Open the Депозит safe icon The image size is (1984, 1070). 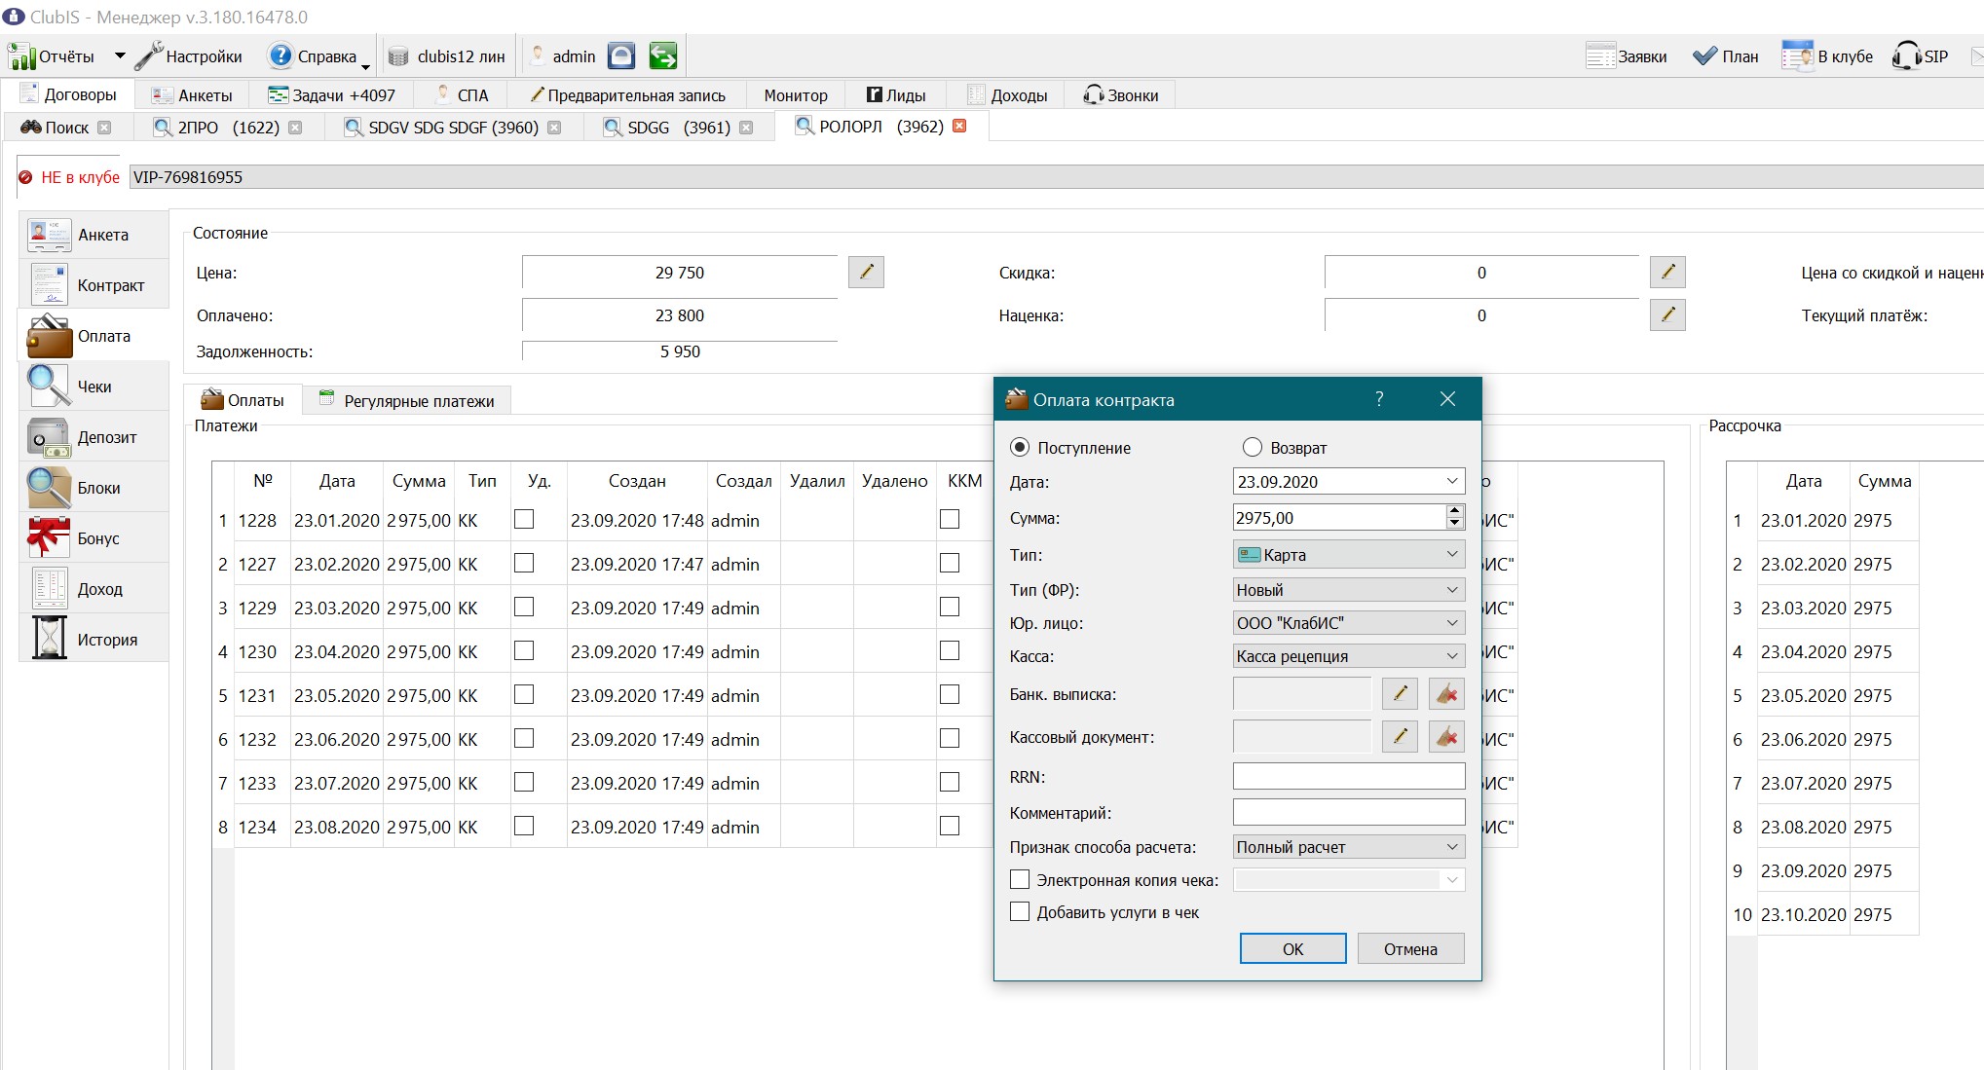(x=48, y=437)
